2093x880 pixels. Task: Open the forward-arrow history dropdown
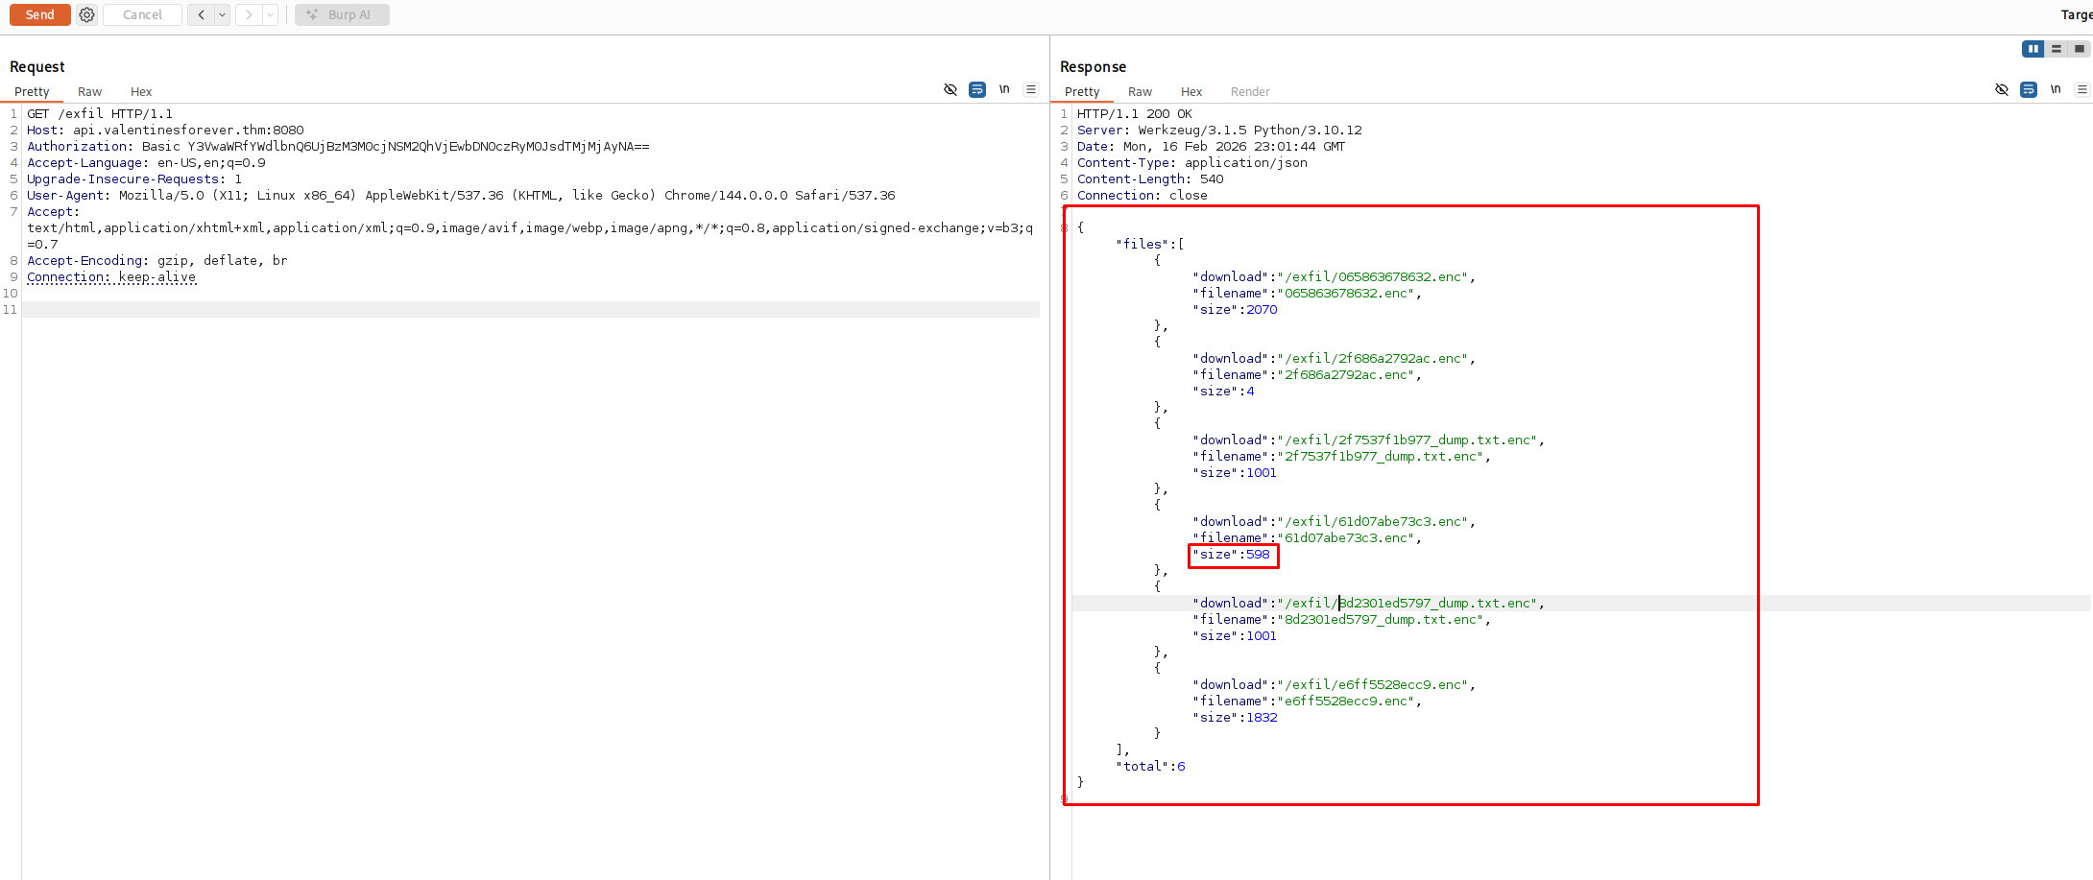pyautogui.click(x=270, y=15)
